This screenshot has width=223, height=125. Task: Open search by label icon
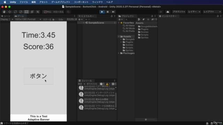click(x=144, y=19)
